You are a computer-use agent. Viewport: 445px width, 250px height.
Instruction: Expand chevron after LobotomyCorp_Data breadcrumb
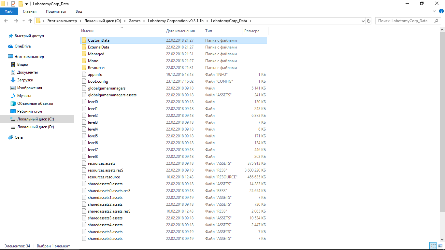click(250, 21)
